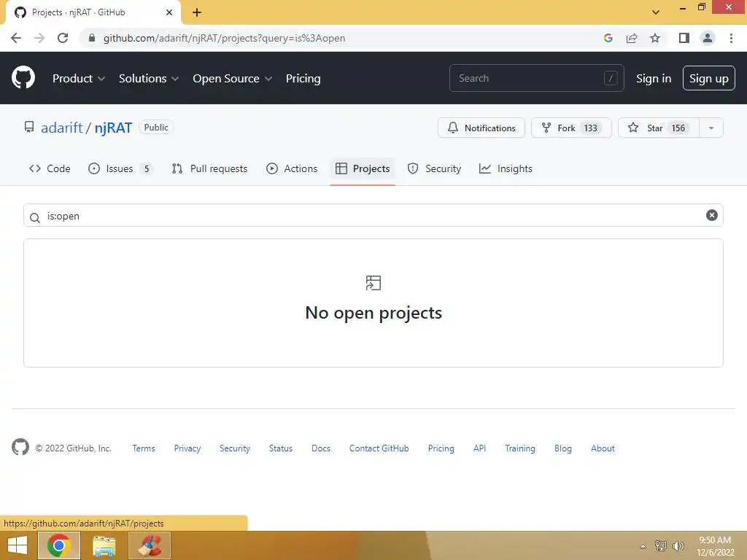This screenshot has width=747, height=560.
Task: Click the Notifications button
Action: click(x=481, y=128)
